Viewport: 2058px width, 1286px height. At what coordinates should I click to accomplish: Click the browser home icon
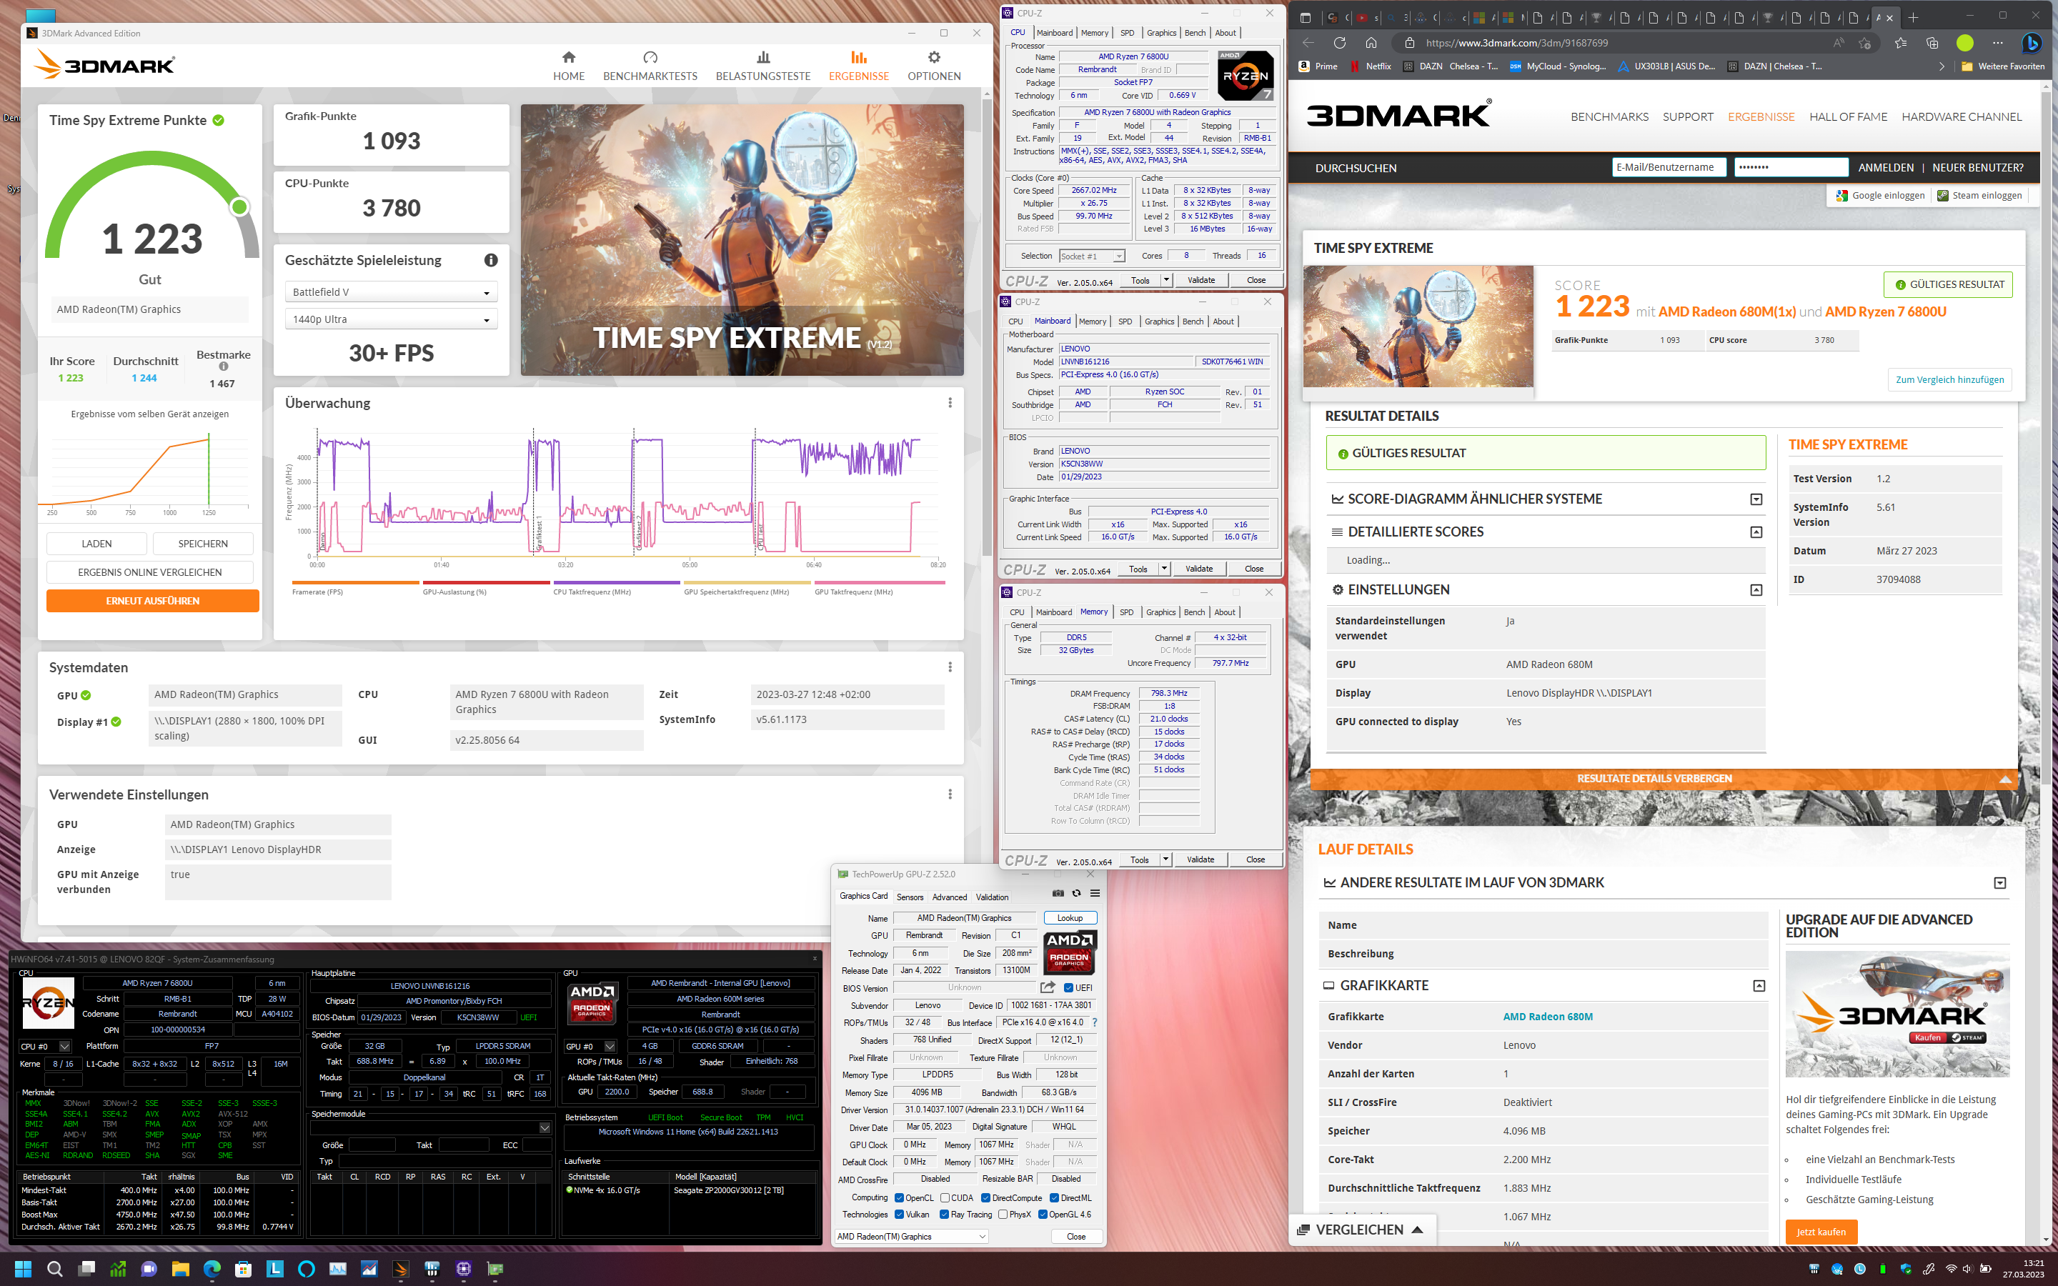pyautogui.click(x=1371, y=43)
